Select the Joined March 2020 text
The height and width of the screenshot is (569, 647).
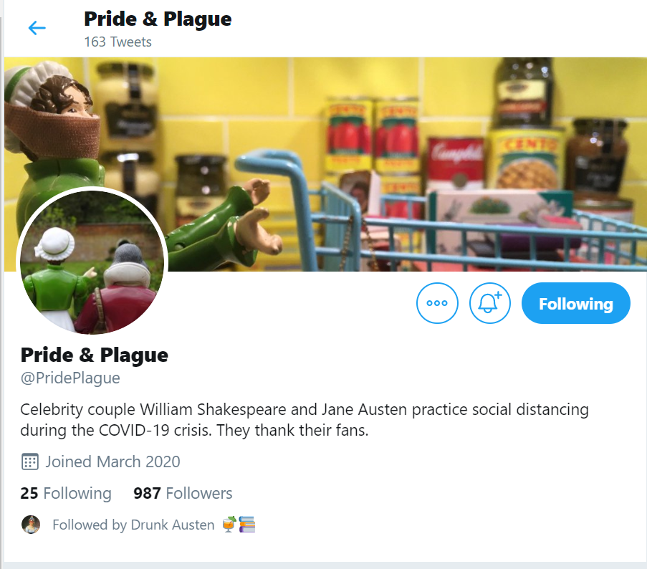pos(112,462)
